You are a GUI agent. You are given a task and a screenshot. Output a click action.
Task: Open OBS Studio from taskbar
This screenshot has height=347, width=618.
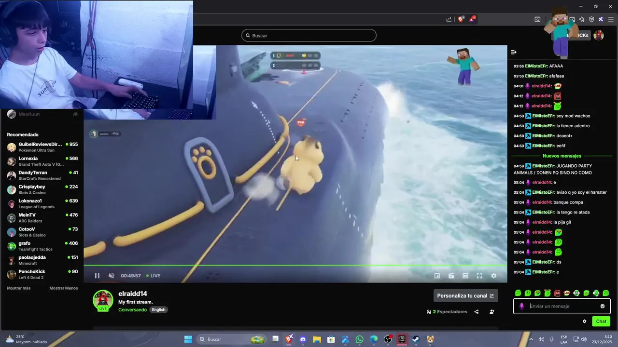pyautogui.click(x=388, y=339)
